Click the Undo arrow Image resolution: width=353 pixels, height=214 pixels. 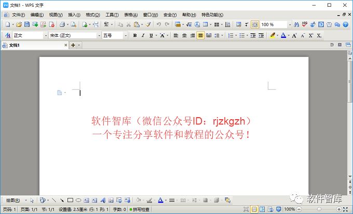pos(159,24)
